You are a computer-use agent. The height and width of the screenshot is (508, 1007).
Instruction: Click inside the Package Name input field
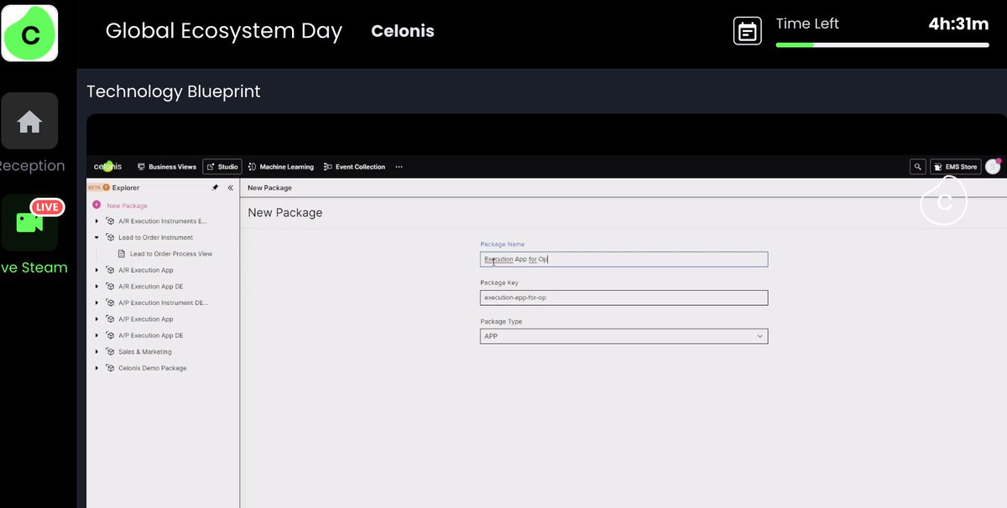[625, 258]
